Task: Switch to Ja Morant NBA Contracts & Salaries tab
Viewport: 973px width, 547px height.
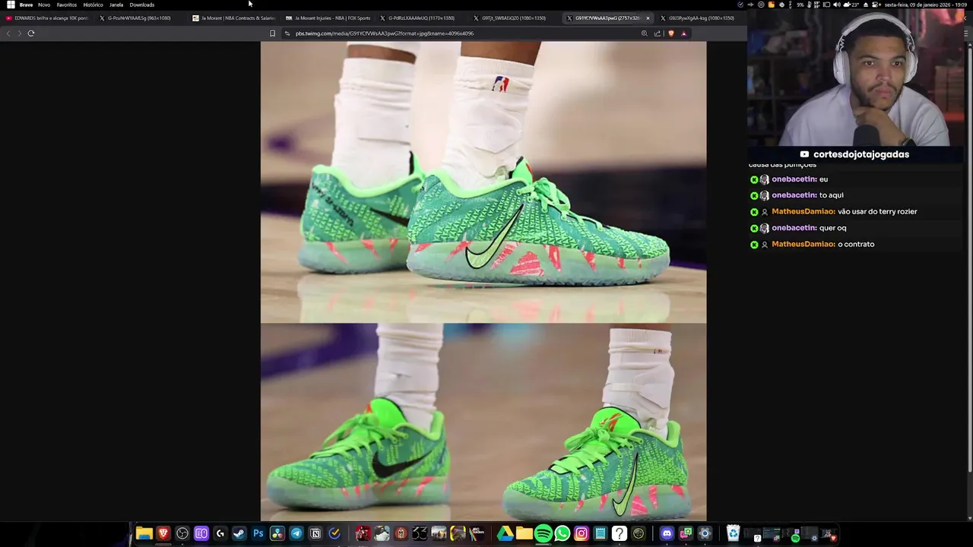Action: (x=234, y=18)
